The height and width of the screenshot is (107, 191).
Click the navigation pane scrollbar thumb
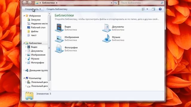point(49,48)
